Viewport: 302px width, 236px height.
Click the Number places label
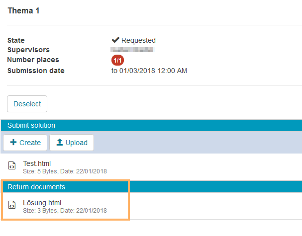coord(33,60)
